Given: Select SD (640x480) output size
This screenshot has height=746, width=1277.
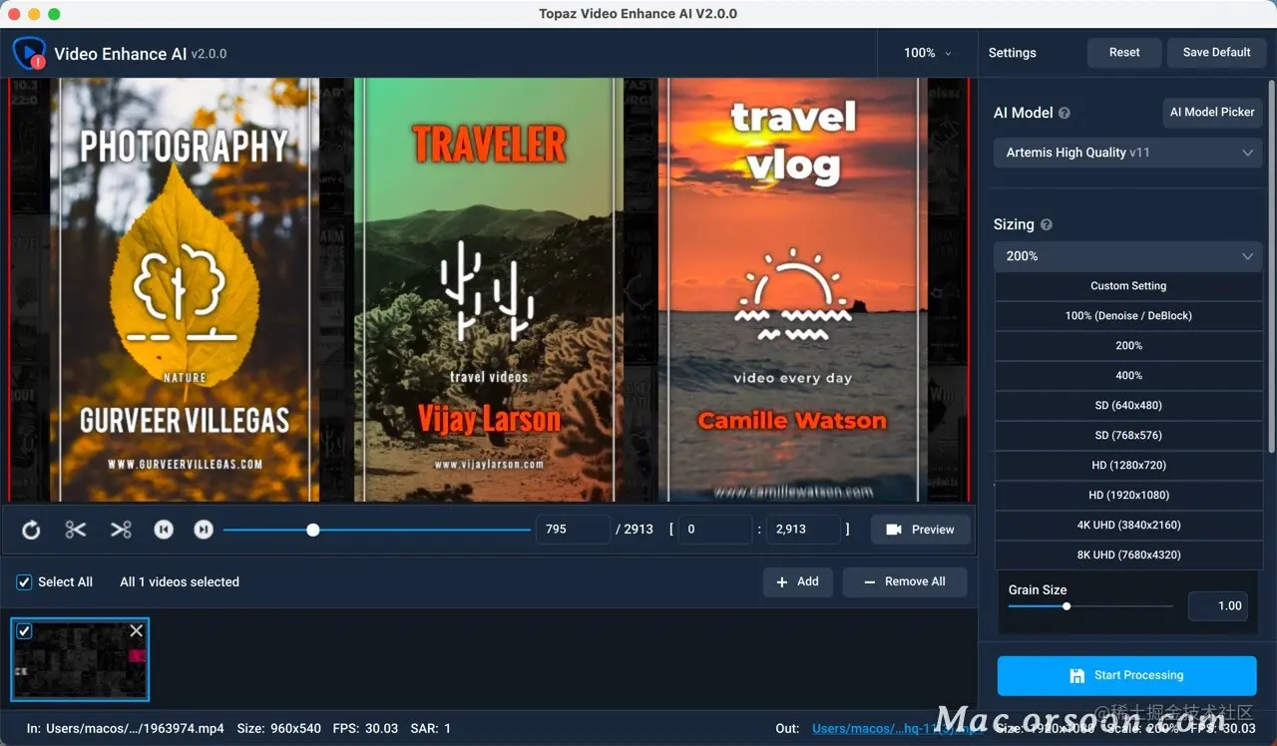Looking at the screenshot, I should tap(1128, 405).
